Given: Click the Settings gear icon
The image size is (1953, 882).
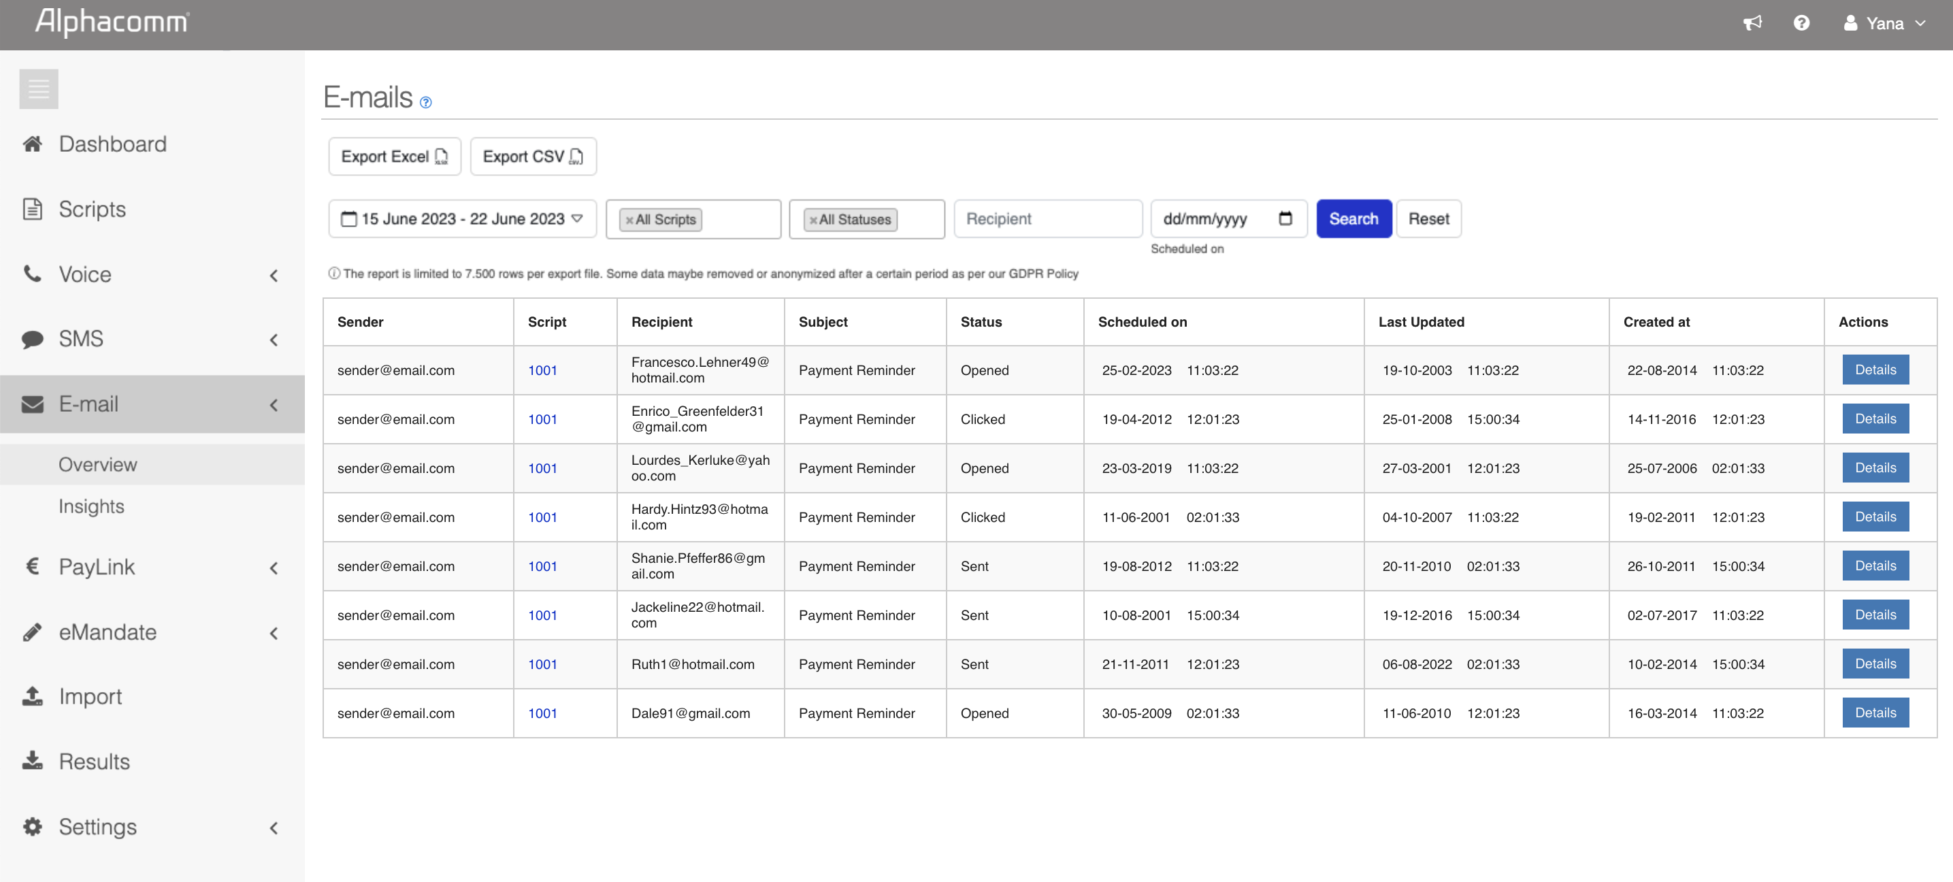Looking at the screenshot, I should (33, 827).
